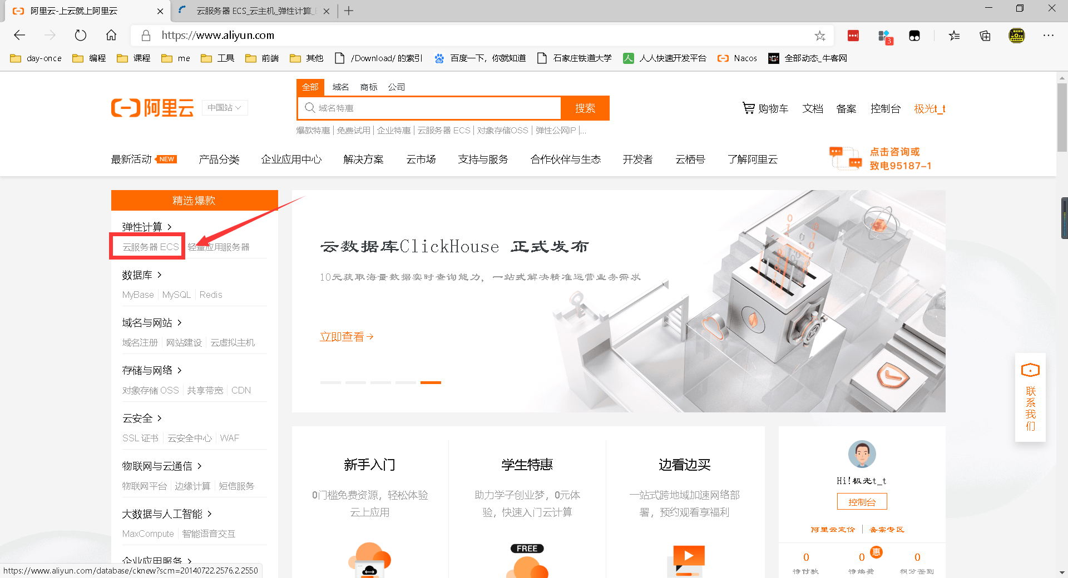Open the day-once bookmark folder
This screenshot has height=578, width=1068.
(36, 58)
